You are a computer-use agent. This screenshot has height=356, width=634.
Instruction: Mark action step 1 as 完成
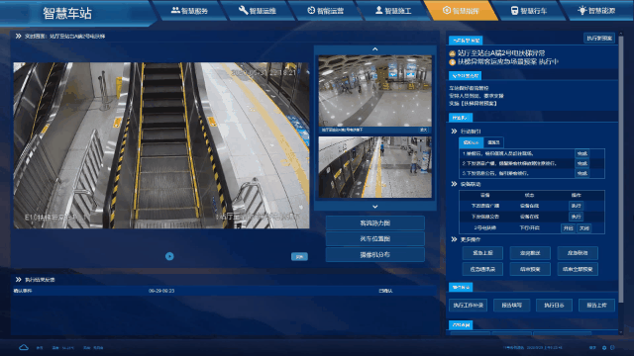(x=582, y=153)
